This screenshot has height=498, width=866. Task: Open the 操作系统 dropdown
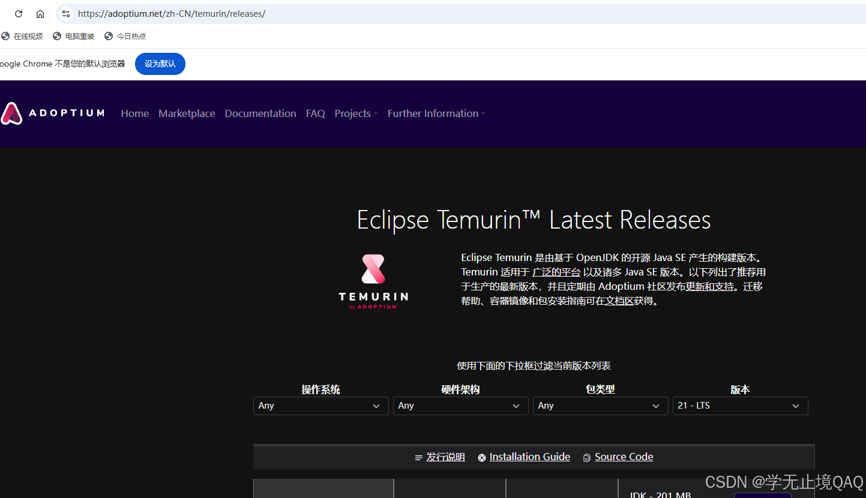320,406
